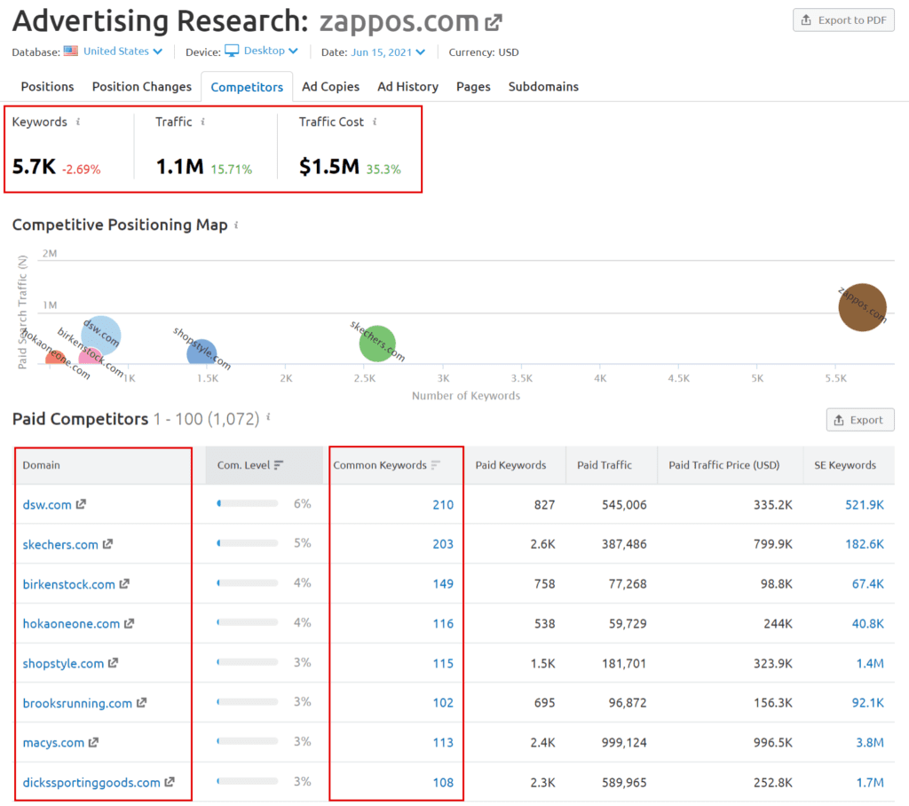The image size is (909, 806).
Task: Open the Desktop device dropdown
Action: tap(271, 51)
